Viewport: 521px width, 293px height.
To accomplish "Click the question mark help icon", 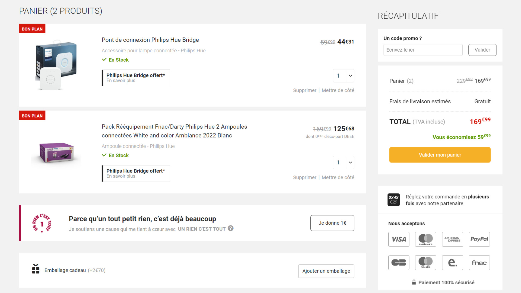I will click(231, 228).
